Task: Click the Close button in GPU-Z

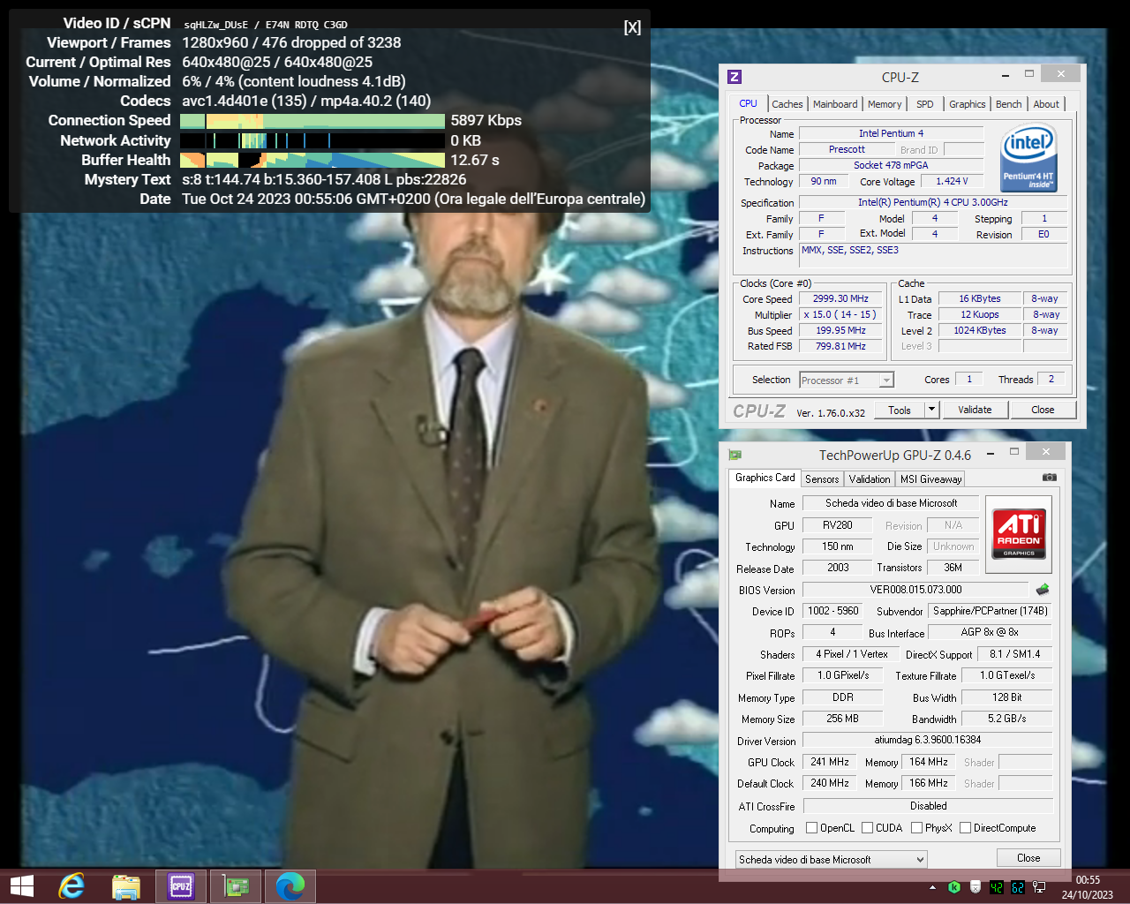Action: click(x=1028, y=858)
